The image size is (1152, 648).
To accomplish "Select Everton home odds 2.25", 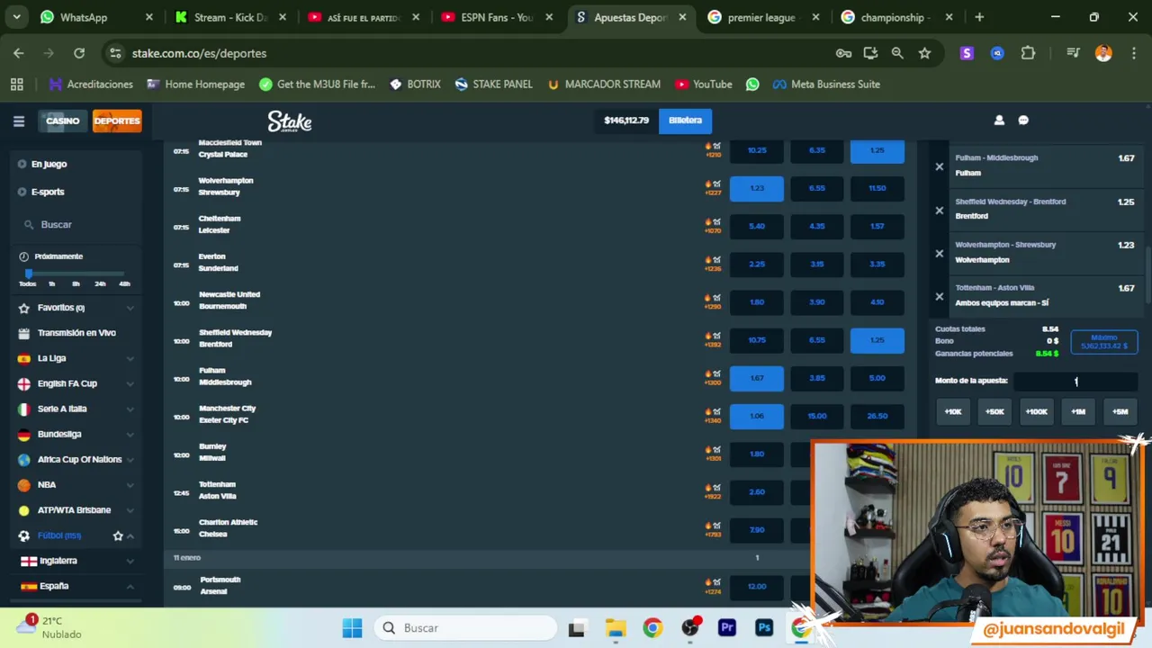I will (757, 264).
